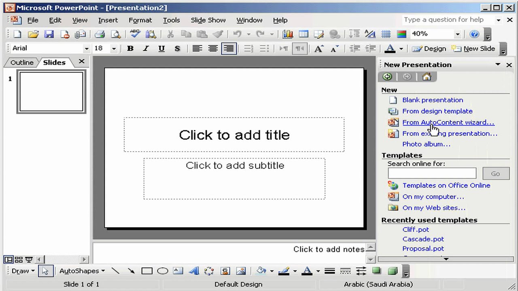Click the Blank presentation link
Image resolution: width=518 pixels, height=291 pixels.
[433, 100]
